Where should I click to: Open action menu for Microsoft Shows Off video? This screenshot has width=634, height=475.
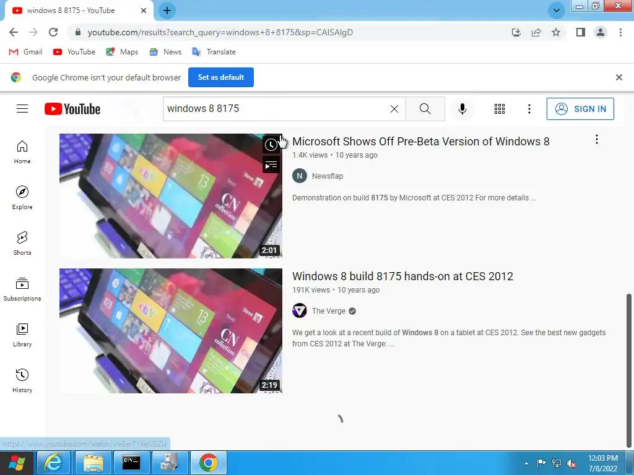[596, 140]
